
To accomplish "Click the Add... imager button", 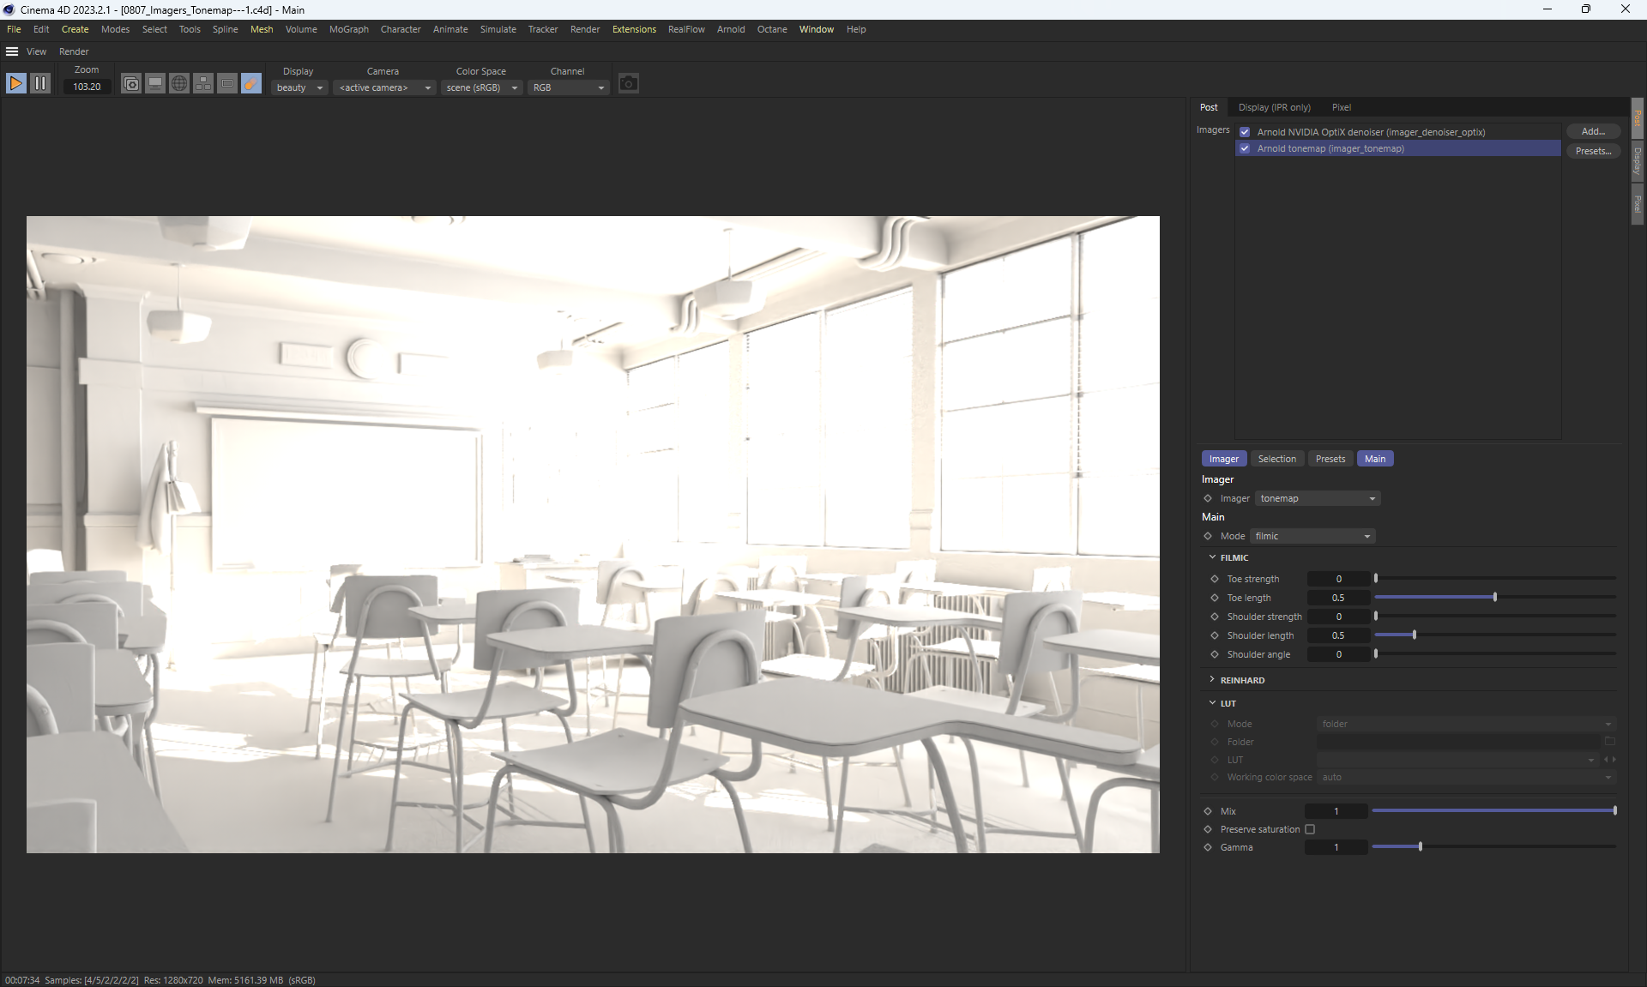I will (1593, 131).
